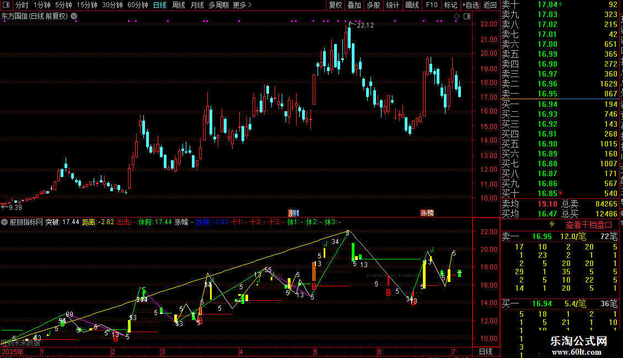Click the diamond icon in main chart header
This screenshot has height=358, width=623.
tap(456, 17)
